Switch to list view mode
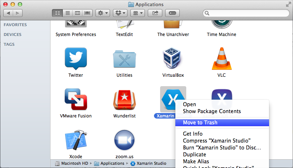The width and height of the screenshot is (293, 168). (67, 13)
